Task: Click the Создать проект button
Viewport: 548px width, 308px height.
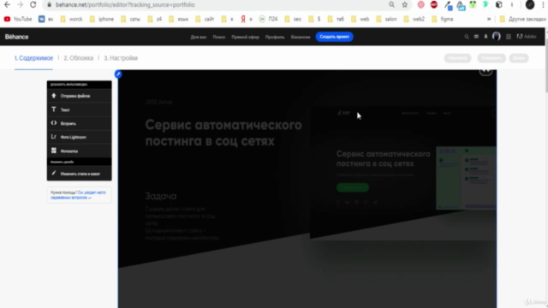Action: (x=335, y=37)
